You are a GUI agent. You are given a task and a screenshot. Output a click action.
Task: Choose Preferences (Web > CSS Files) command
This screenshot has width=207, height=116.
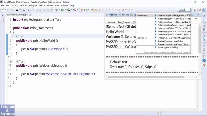pos(172,28)
